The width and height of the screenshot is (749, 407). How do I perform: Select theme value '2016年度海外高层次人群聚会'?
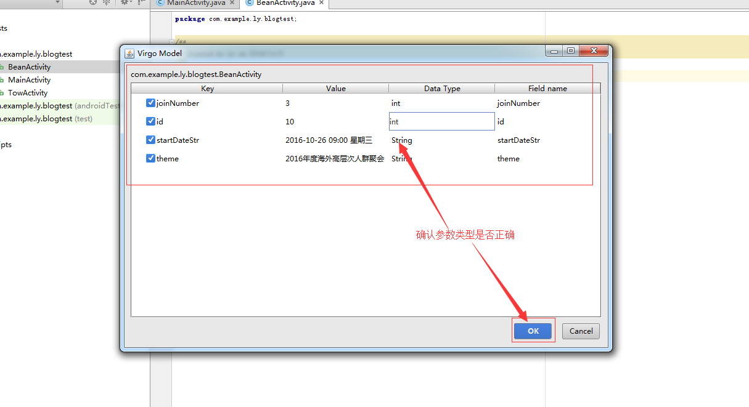pos(336,158)
